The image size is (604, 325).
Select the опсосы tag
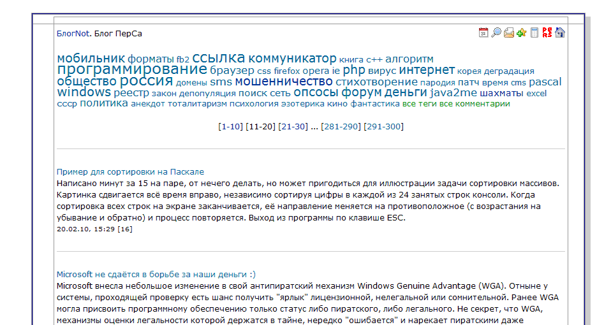316,92
